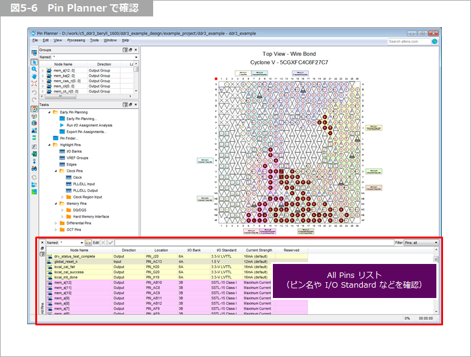Click the Run I/O Assignment Analysis play icon
The width and height of the screenshot is (471, 357).
[x=62, y=125]
